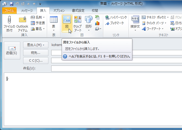This screenshot has width=182, height=130.
Task: Insert date and time (日付) icon
Action: (172, 23)
